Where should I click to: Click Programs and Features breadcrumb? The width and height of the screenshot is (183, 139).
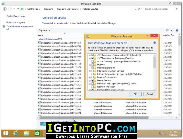[68, 9]
